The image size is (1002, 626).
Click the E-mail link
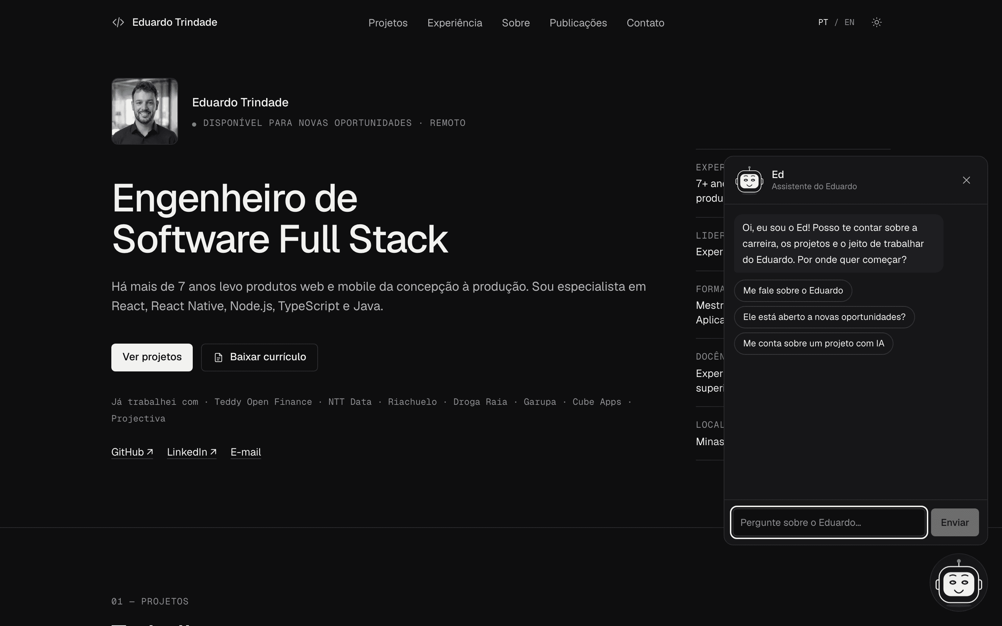pyautogui.click(x=246, y=452)
